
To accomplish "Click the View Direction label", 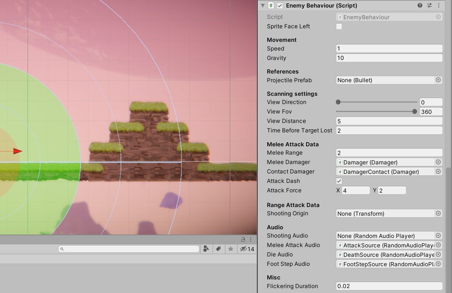I will click(x=287, y=102).
